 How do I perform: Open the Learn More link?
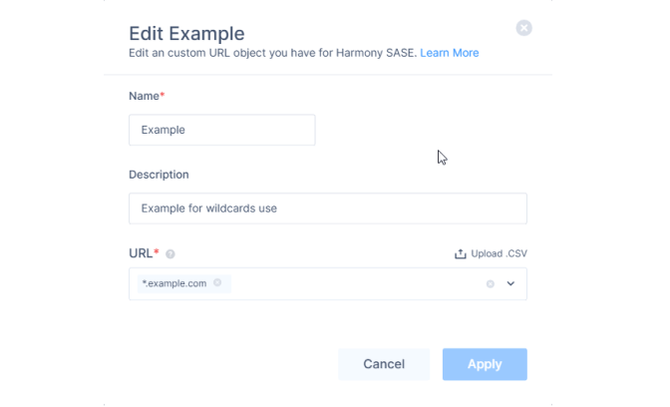pyautogui.click(x=449, y=53)
